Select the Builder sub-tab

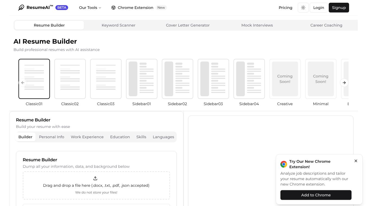26,137
